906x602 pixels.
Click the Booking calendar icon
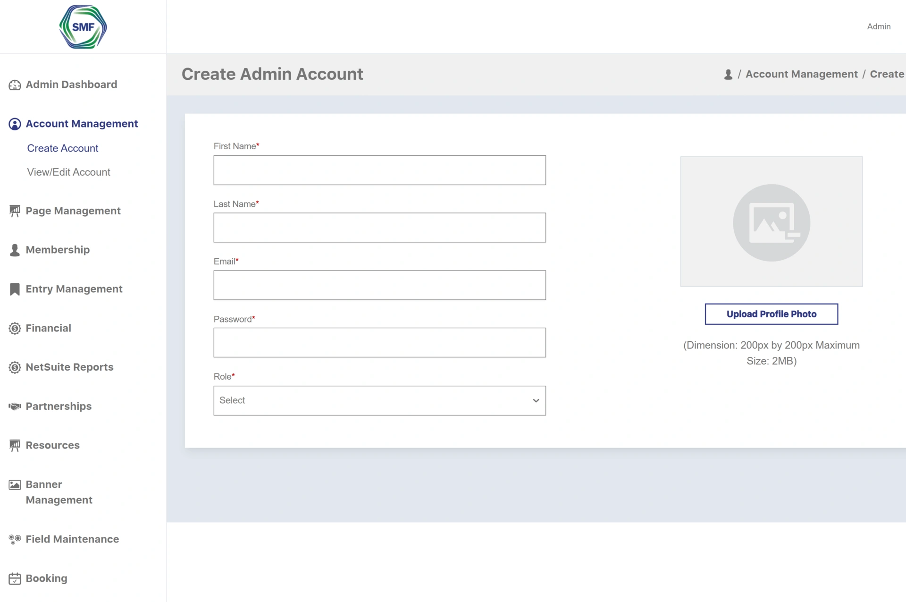pyautogui.click(x=15, y=579)
